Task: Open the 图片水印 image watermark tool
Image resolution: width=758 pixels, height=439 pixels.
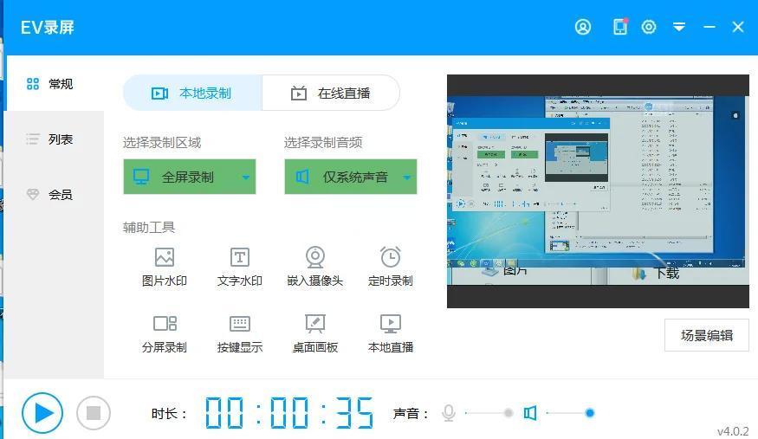Action: (165, 258)
